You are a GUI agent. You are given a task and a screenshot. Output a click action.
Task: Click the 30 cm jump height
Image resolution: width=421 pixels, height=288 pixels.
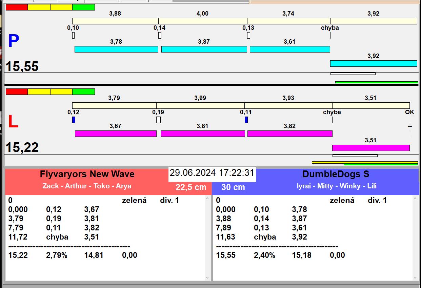coord(233,187)
